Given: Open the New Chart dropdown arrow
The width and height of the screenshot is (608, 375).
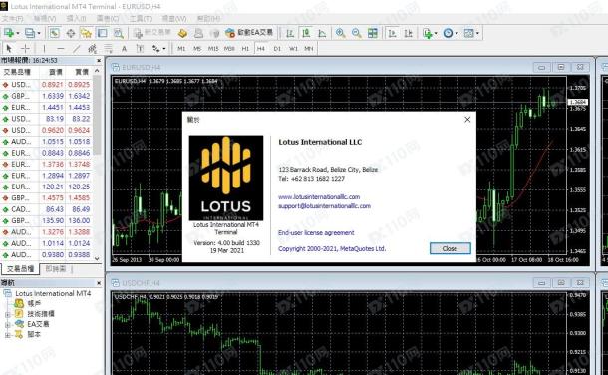Looking at the screenshot, I should [18, 33].
